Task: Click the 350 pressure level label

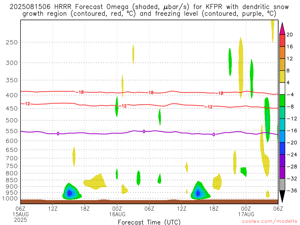Action: (12, 80)
